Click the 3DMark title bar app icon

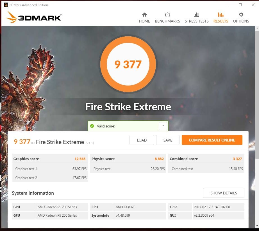(x=6, y=5)
